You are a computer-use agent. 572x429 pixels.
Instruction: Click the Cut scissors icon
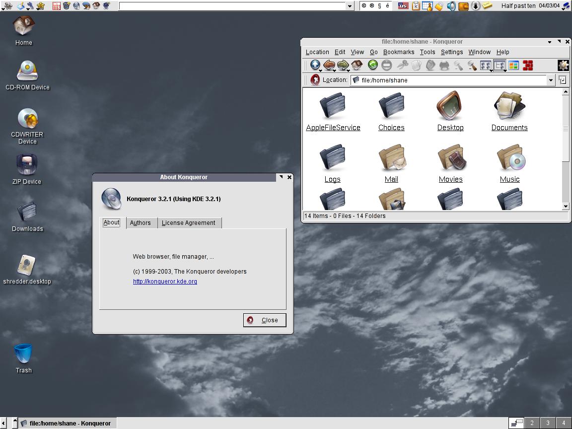402,66
